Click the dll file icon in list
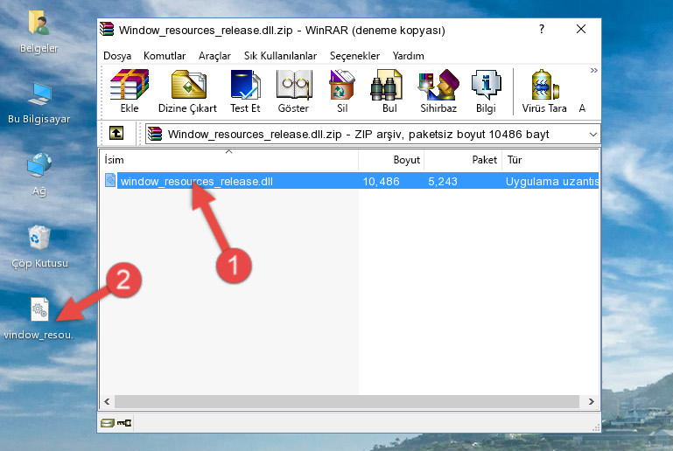Viewport: 673px width, 451px height. [110, 180]
